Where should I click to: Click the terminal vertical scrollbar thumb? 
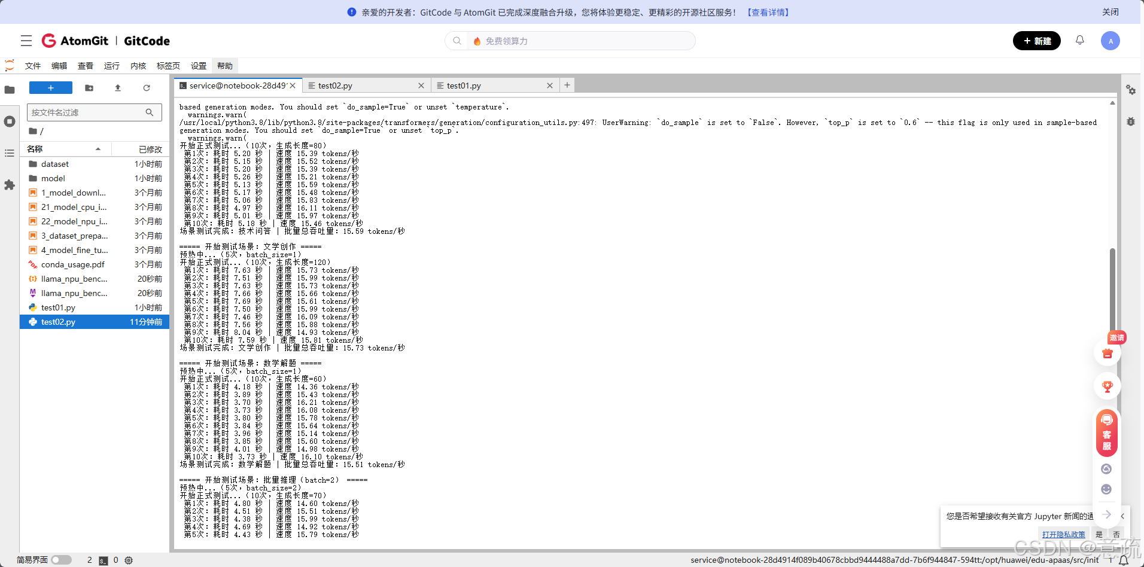pyautogui.click(x=1112, y=291)
